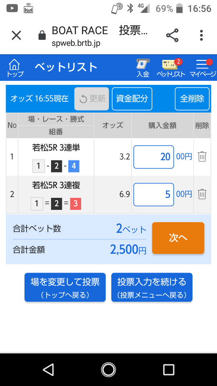Tap Android home circle button
This screenshot has height=386, width=217.
[x=108, y=370]
